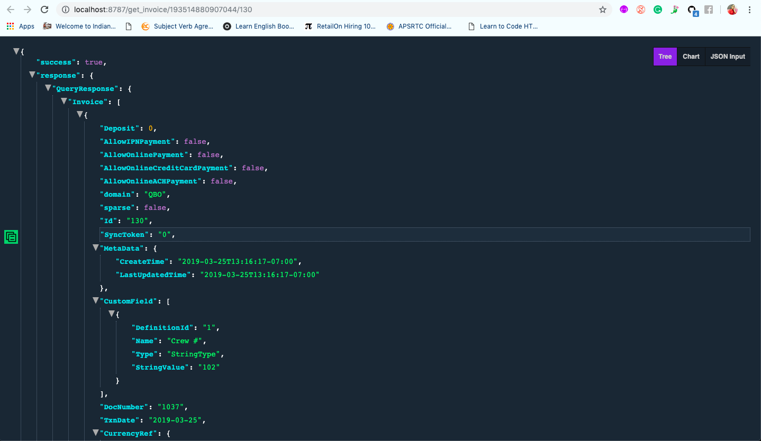
Task: Click the profile avatar in Chrome toolbar
Action: coord(732,10)
